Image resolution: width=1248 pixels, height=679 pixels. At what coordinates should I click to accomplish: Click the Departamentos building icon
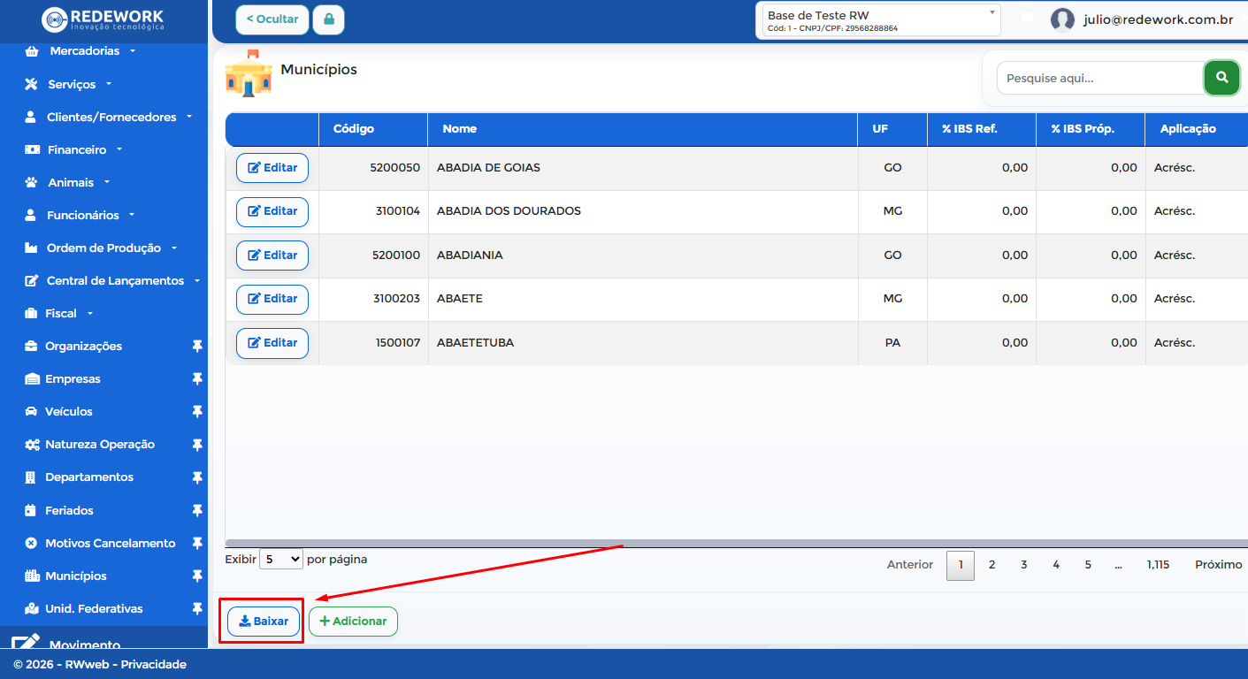coord(31,477)
